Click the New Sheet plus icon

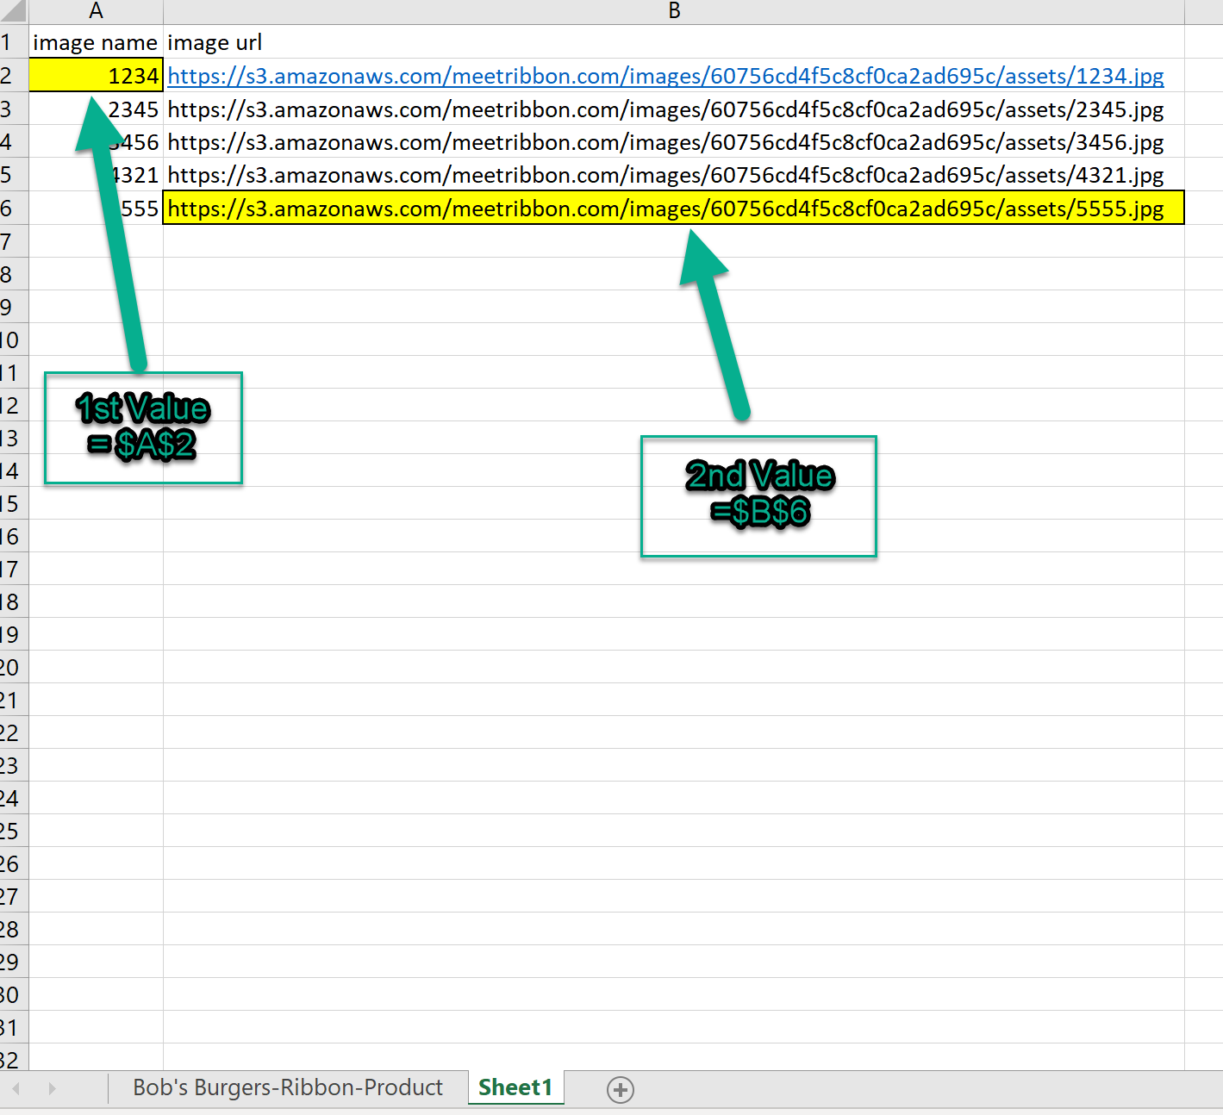(620, 1089)
